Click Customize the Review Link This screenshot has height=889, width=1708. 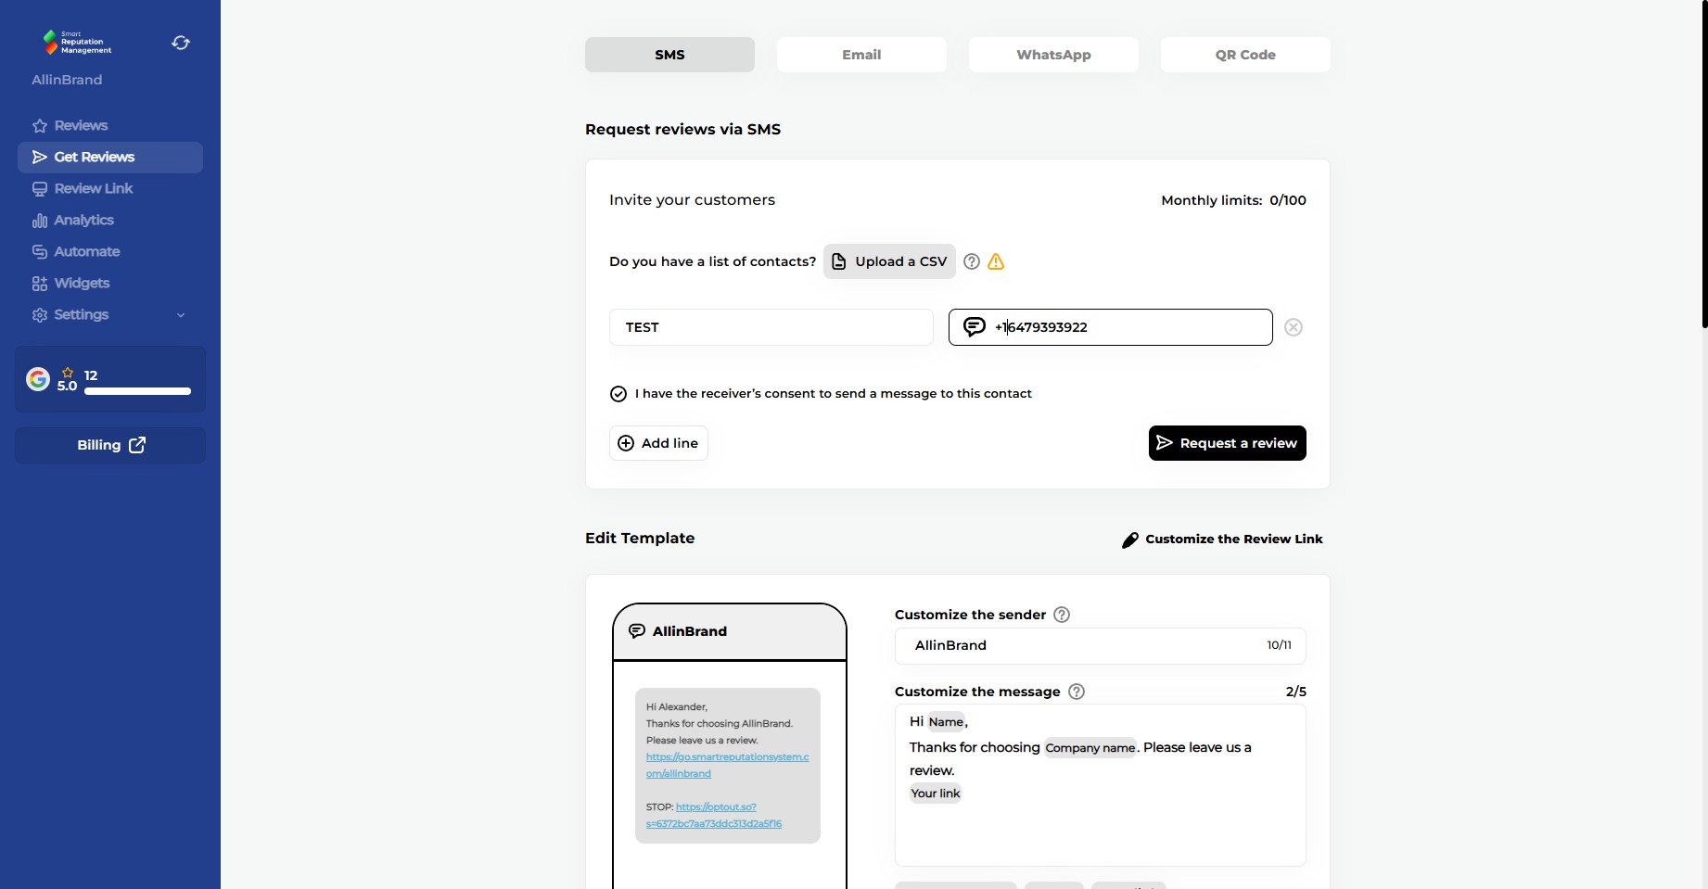point(1222,540)
